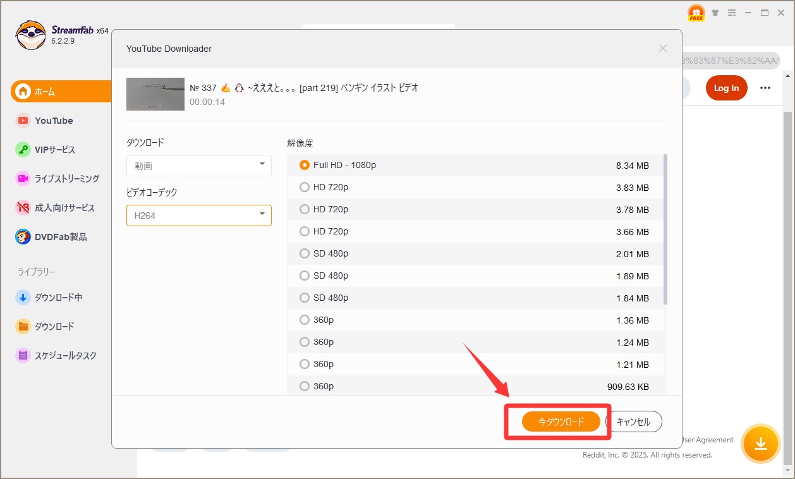Open the free gift icon in title bar
Image resolution: width=795 pixels, height=479 pixels.
(x=696, y=13)
